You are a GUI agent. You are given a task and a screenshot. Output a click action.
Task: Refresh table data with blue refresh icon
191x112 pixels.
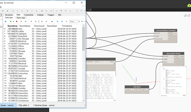tap(6, 21)
